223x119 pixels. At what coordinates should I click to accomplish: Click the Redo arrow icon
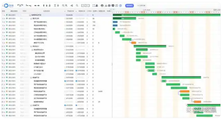tap(22, 6)
